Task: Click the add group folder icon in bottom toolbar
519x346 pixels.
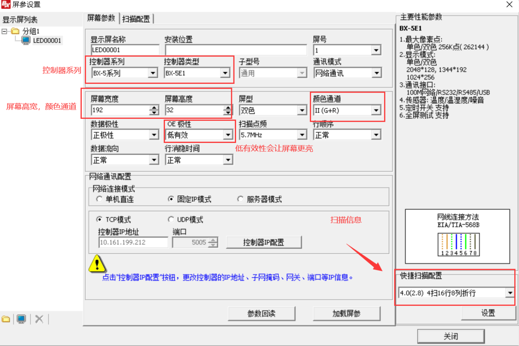Action: pos(6,319)
